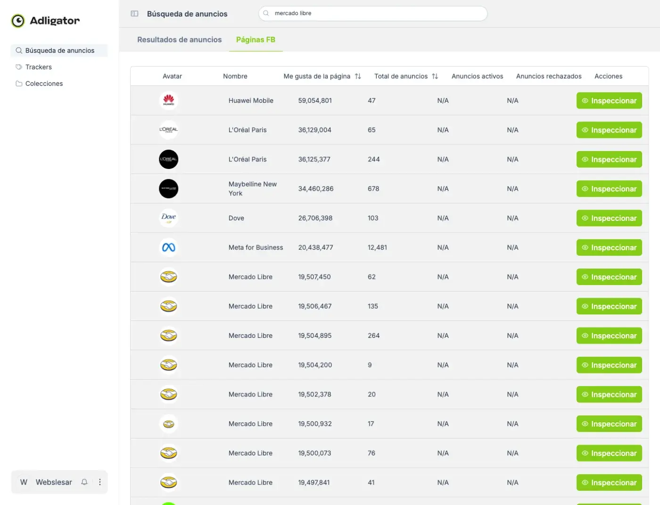Click the Dove avatar logo

pyautogui.click(x=169, y=218)
